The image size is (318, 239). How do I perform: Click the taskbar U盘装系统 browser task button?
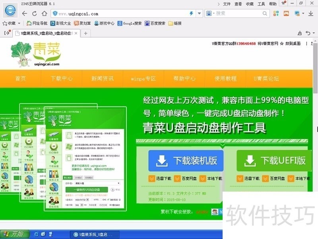[95, 235]
